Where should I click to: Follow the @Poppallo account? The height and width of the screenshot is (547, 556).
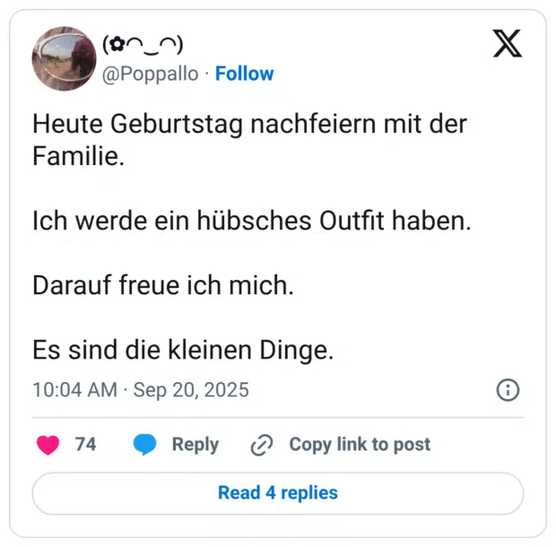pos(245,74)
